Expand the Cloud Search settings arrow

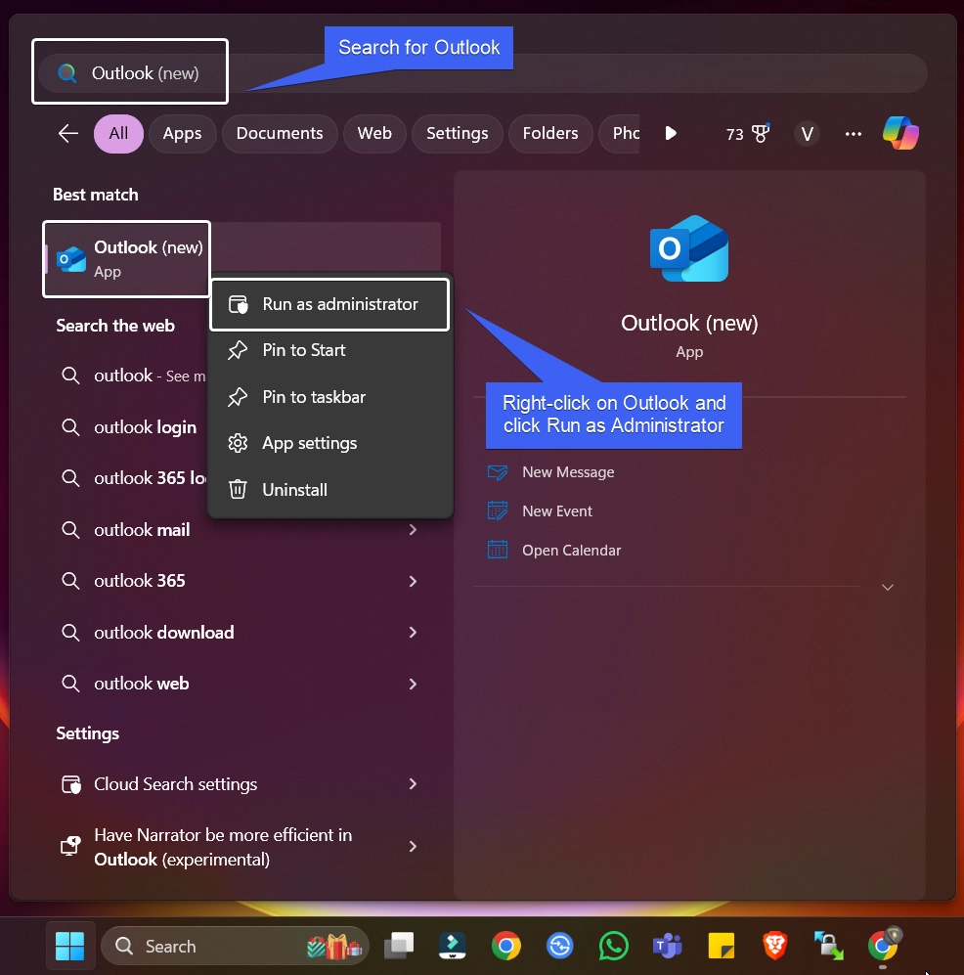pyautogui.click(x=413, y=784)
